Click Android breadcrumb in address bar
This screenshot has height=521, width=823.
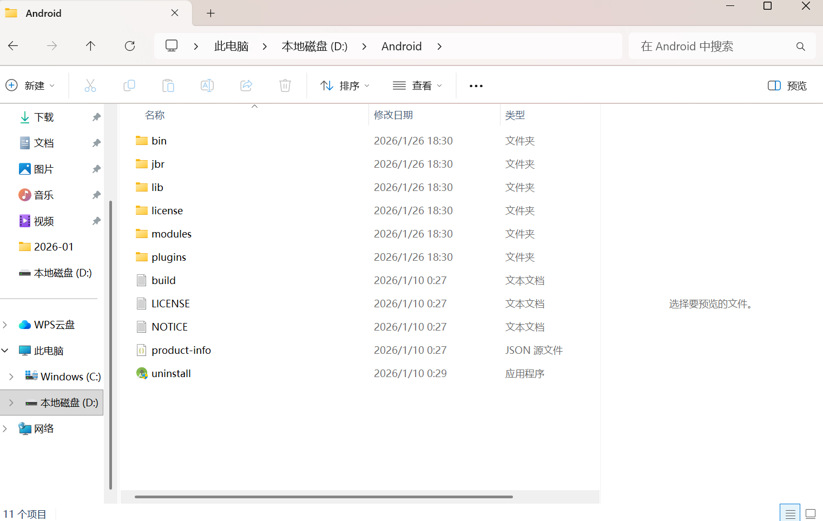(x=401, y=47)
